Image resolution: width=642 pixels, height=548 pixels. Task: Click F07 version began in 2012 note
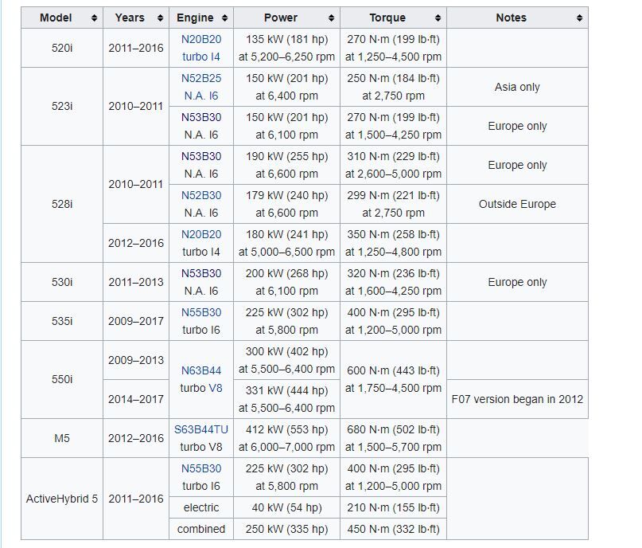(x=517, y=399)
